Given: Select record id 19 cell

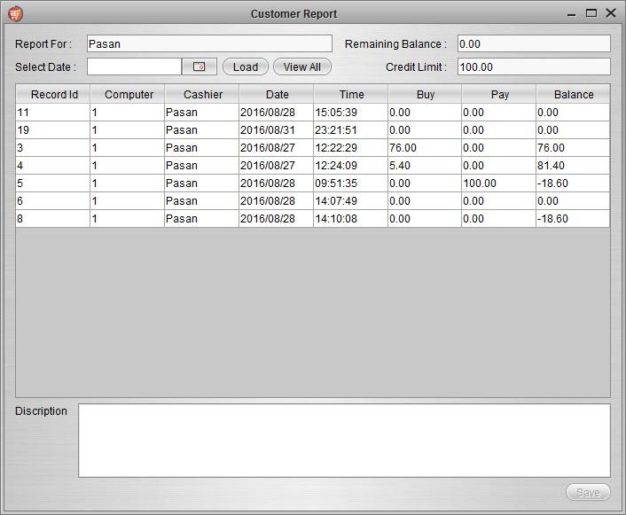Looking at the screenshot, I should (53, 130).
